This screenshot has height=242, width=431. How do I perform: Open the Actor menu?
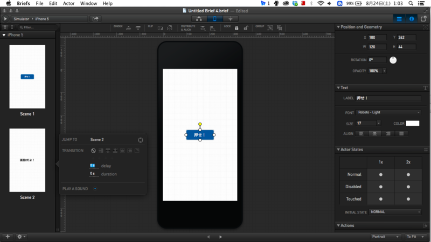(x=69, y=3)
